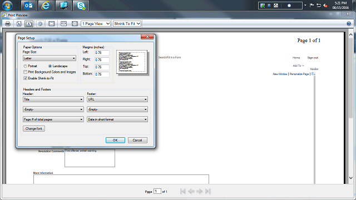Click the Change font button

coord(34,128)
